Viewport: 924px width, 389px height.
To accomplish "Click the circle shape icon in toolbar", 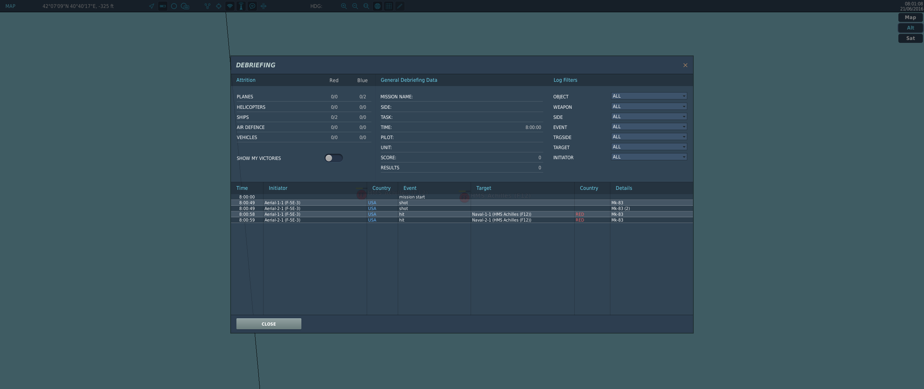I will coord(174,6).
